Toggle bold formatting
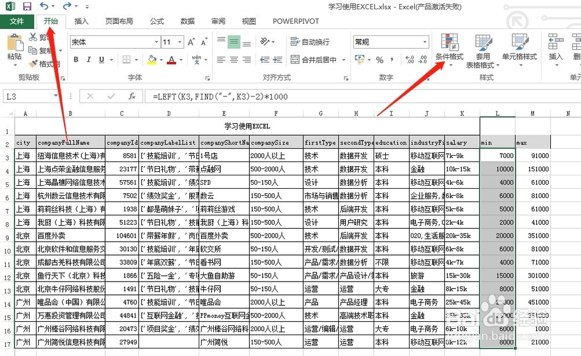 [76, 60]
